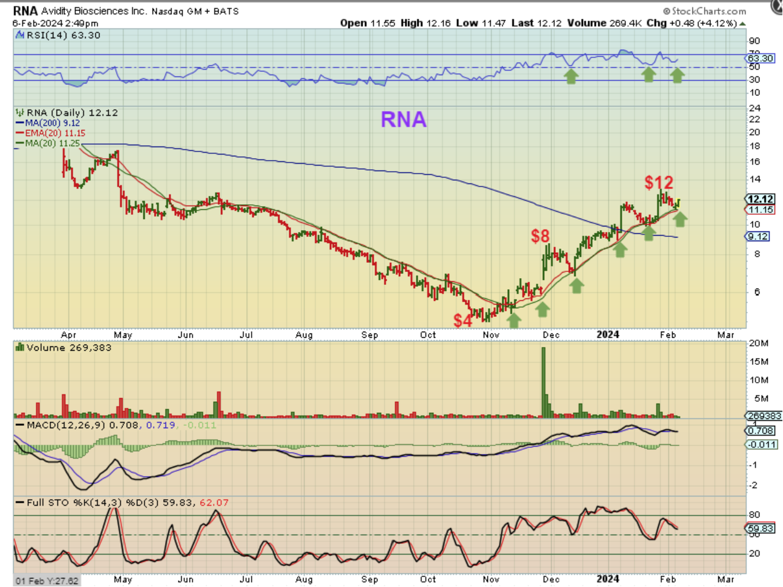The image size is (783, 587).
Task: Click the 269383 volume tag on right axis
Action: coord(764,416)
